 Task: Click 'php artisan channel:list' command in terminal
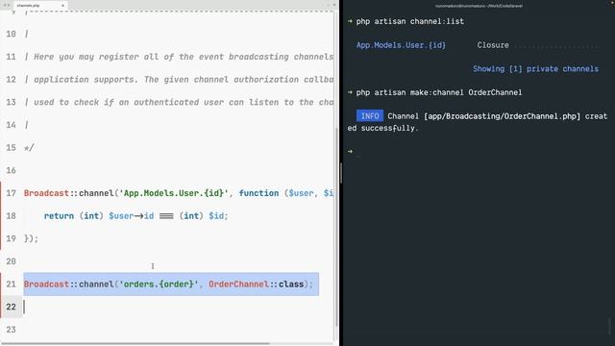[410, 21]
